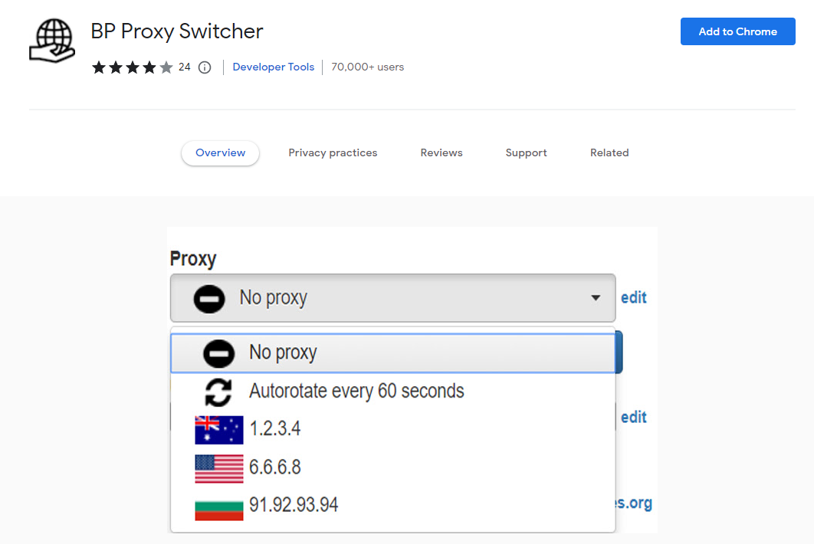Click the BP Proxy Switcher globe logo
814x544 pixels.
pos(52,41)
